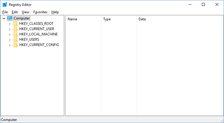The height and width of the screenshot is (123, 224).
Task: Click the Computer path in status bar
Action: click(x=9, y=120)
